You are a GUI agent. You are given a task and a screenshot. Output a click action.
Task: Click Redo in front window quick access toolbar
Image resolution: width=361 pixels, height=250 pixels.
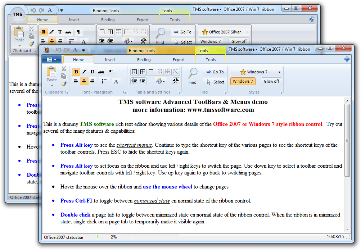[x=67, y=50]
